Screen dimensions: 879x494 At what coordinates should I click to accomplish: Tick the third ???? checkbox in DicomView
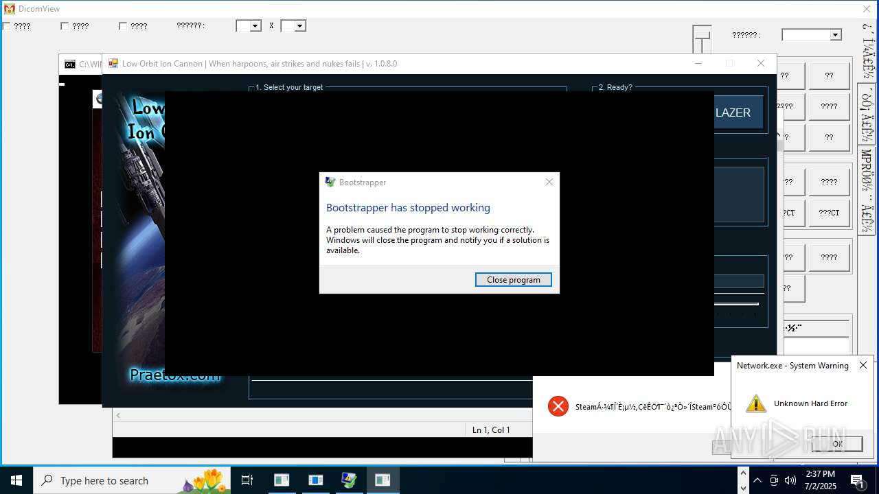point(123,26)
